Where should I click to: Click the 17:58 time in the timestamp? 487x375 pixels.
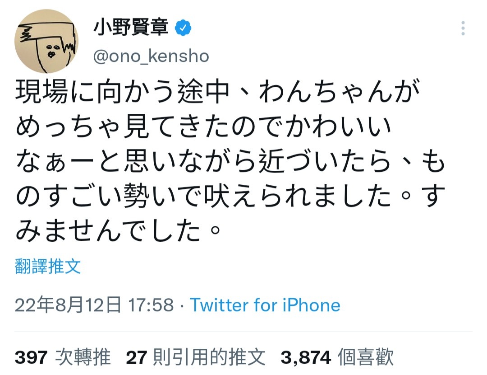(151, 305)
